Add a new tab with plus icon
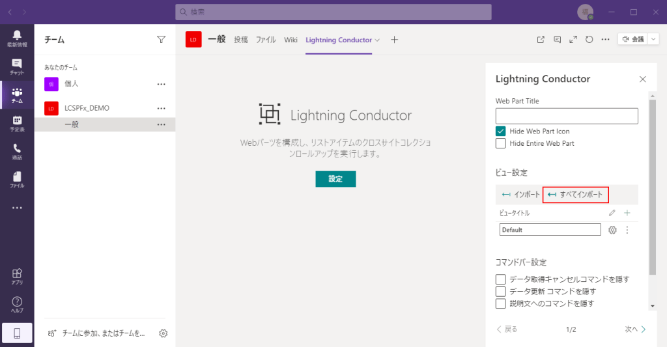This screenshot has width=667, height=347. pos(394,40)
